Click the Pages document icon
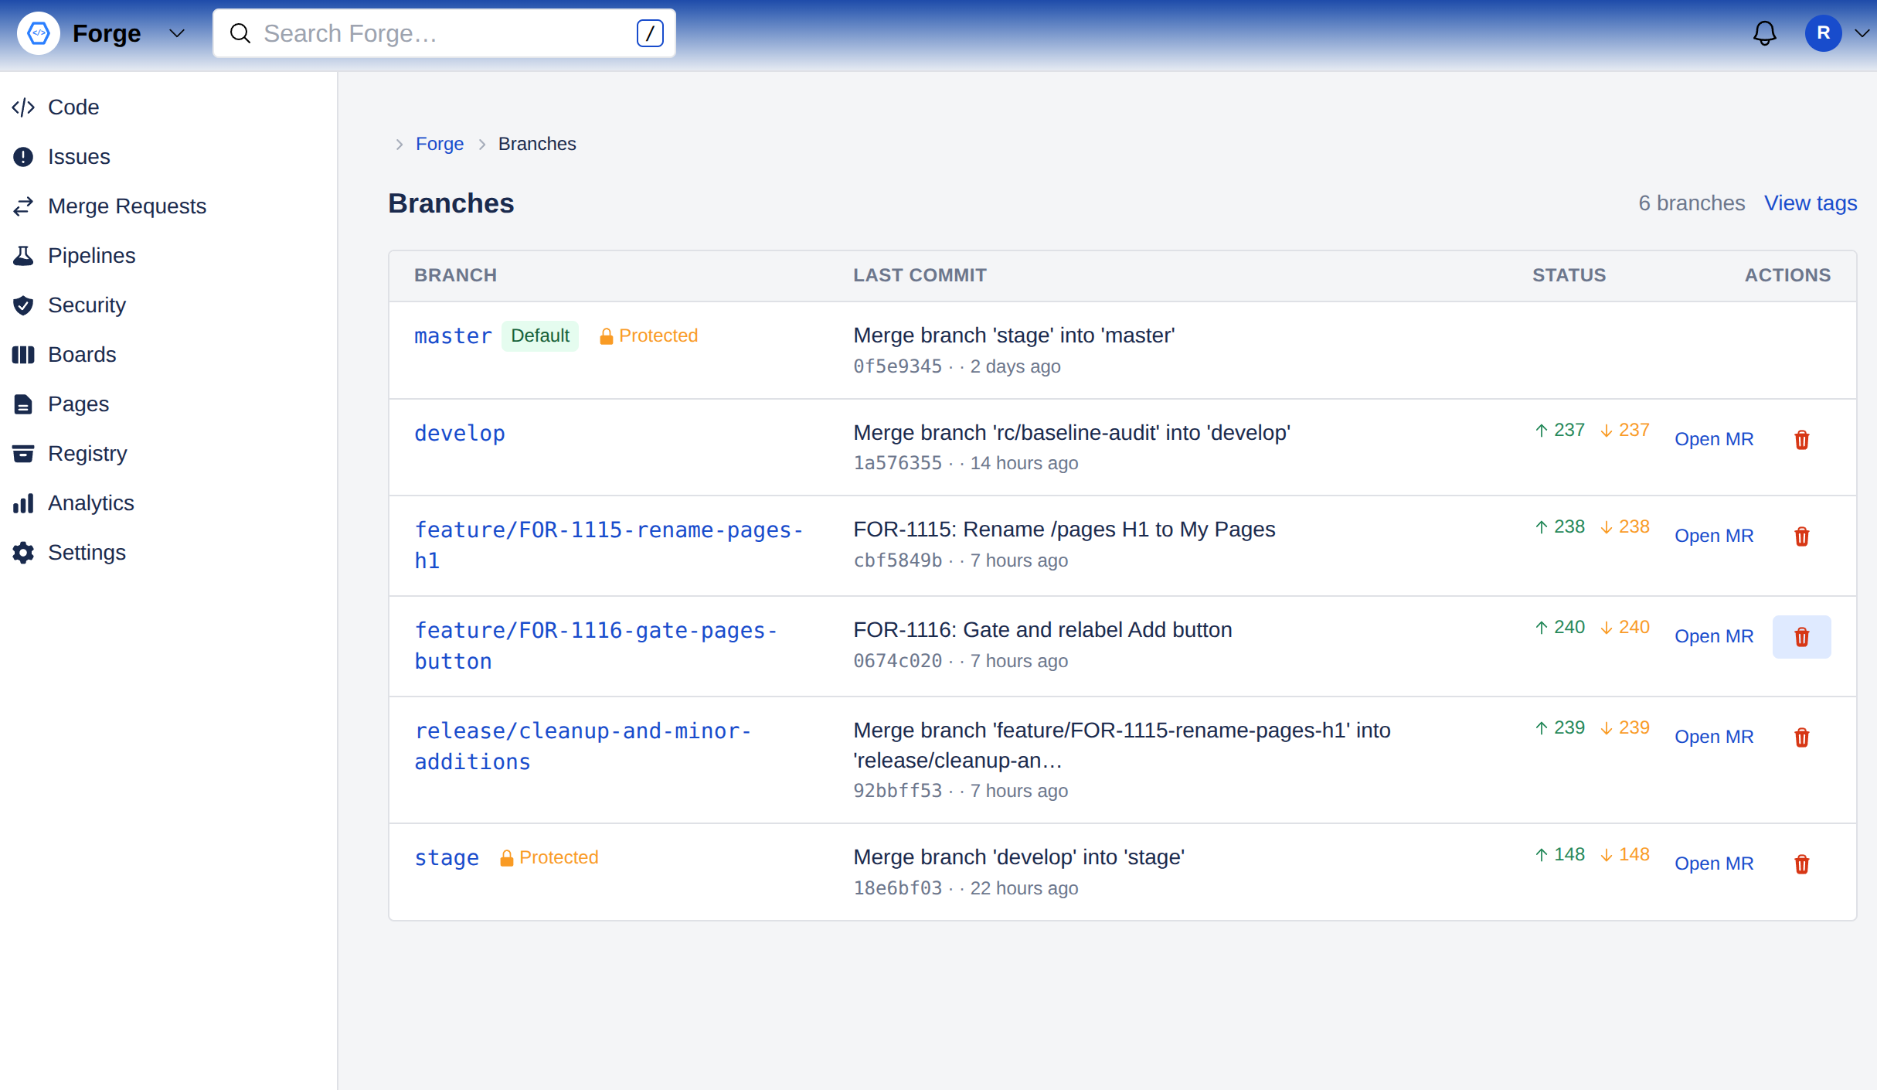The height and width of the screenshot is (1090, 1877). click(x=23, y=404)
